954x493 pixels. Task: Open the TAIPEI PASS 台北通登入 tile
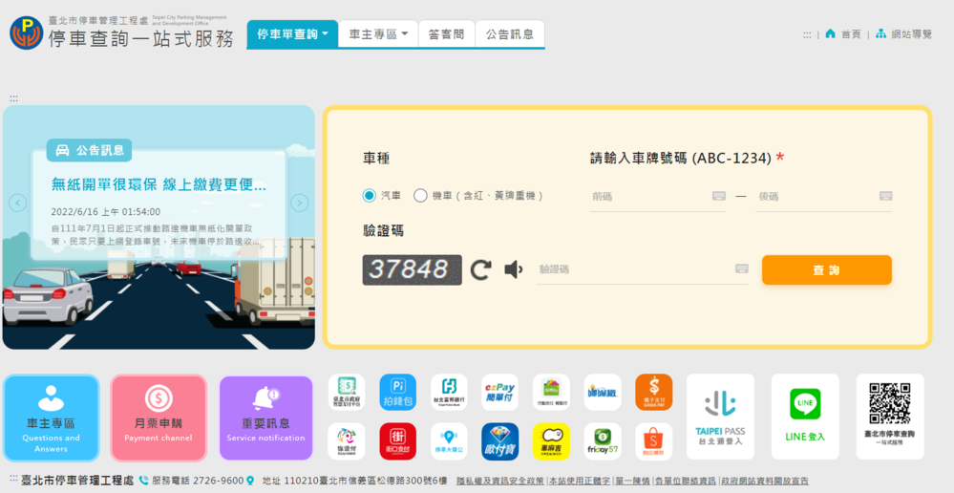point(720,416)
